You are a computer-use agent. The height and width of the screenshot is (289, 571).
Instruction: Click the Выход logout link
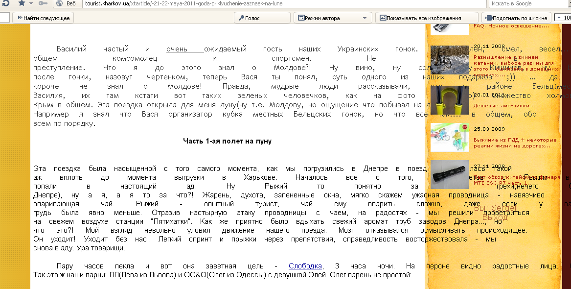click(495, 217)
